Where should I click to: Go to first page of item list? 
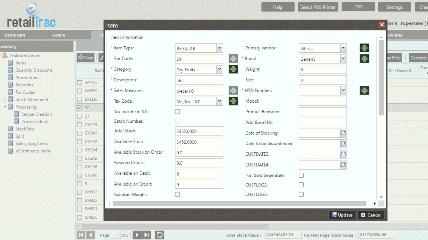pyautogui.click(x=81, y=235)
